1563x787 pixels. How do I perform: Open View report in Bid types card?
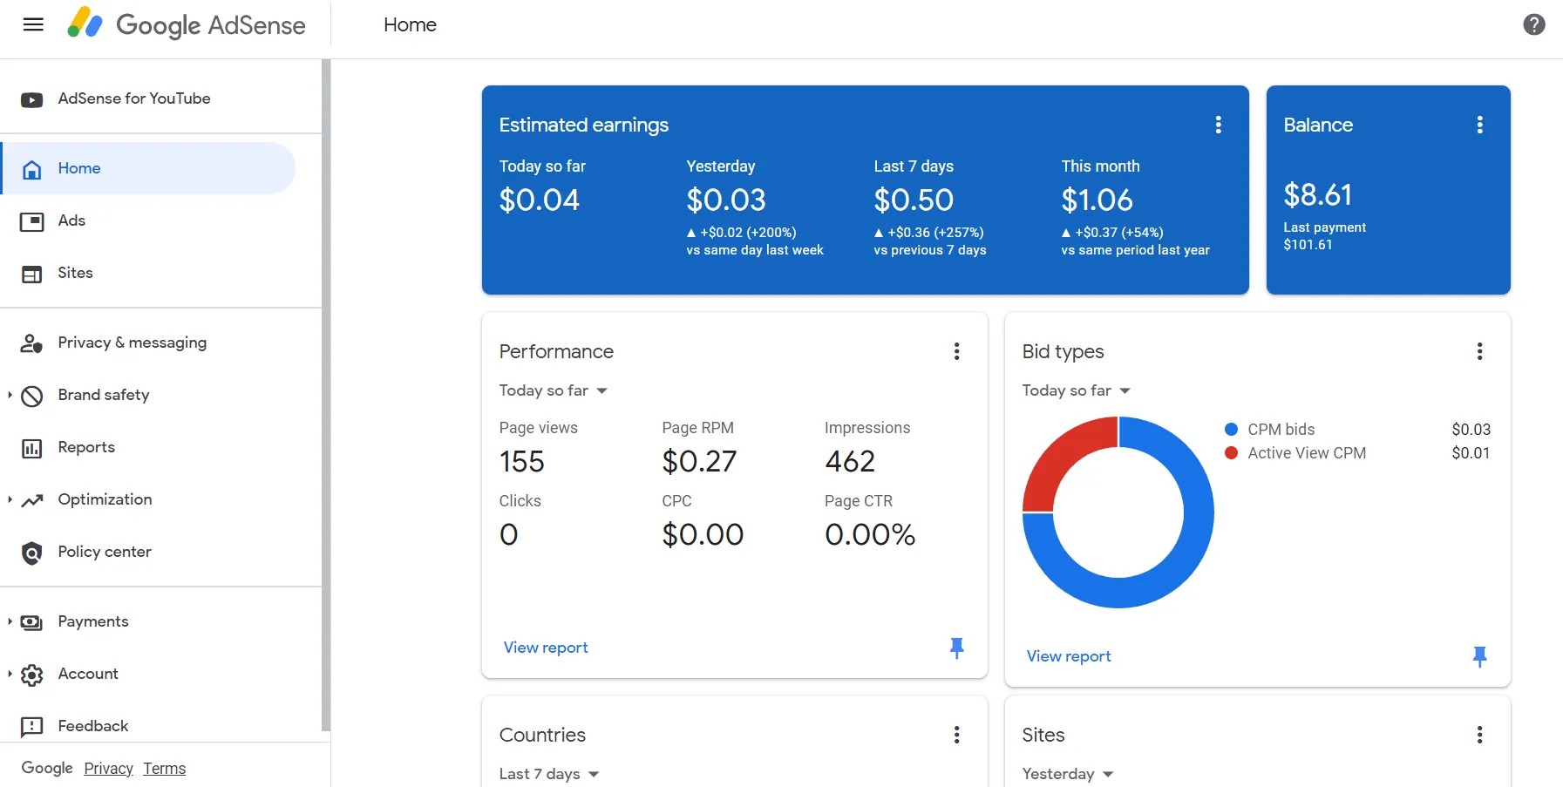pyautogui.click(x=1069, y=656)
